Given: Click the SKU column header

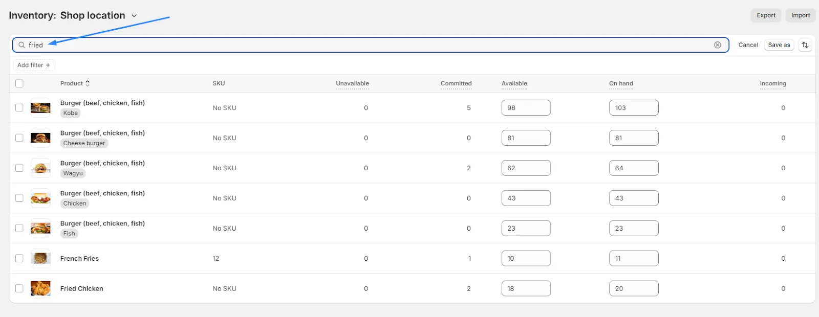Looking at the screenshot, I should [x=219, y=83].
